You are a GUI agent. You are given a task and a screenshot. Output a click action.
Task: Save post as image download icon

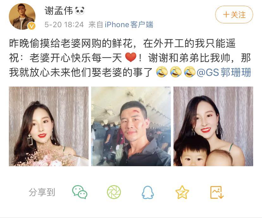click(217, 192)
